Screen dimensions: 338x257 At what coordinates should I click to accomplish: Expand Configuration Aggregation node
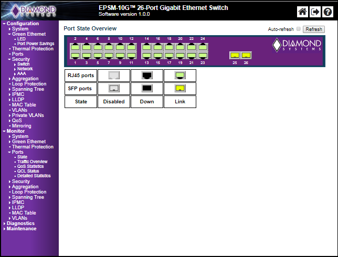9,79
